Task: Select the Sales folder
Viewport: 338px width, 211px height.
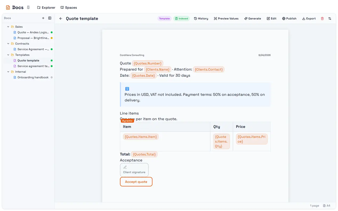Action: [19, 27]
